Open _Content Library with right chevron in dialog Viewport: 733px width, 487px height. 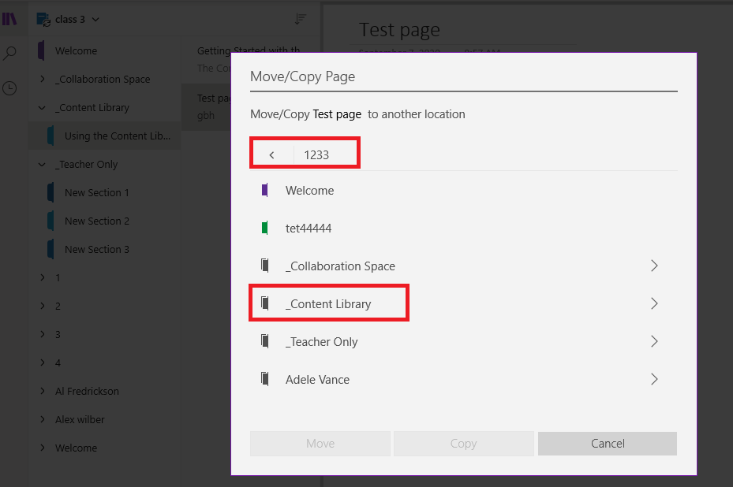(654, 303)
